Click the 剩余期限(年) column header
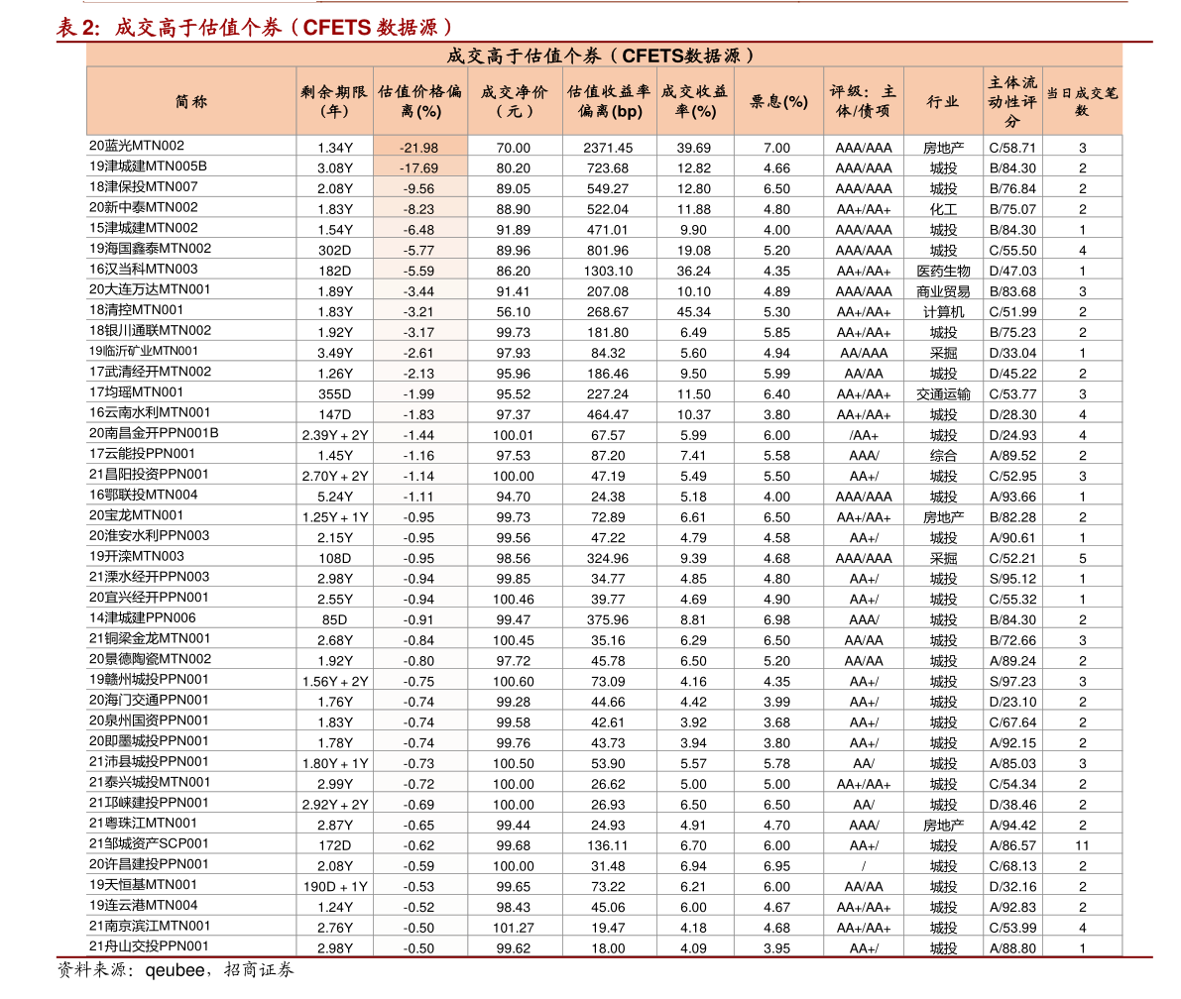The image size is (1181, 999). (334, 102)
